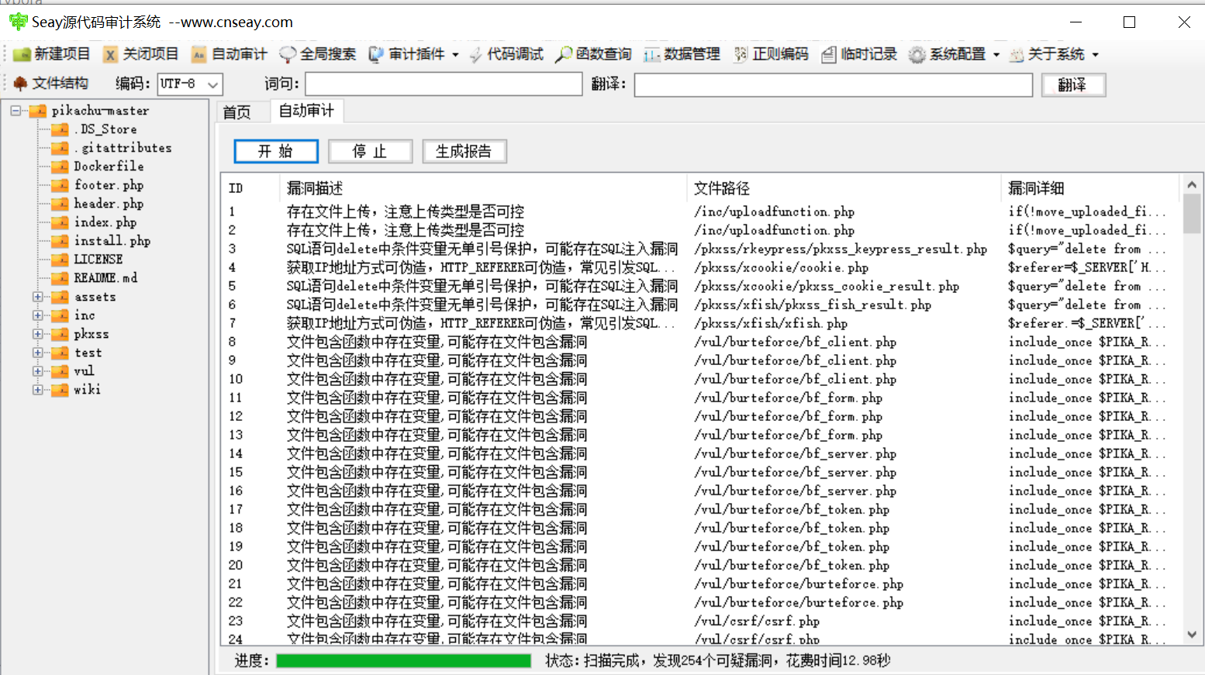The height and width of the screenshot is (675, 1205).
Task: Open 数据管理 (Data Management) icon
Action: pyautogui.click(x=652, y=54)
